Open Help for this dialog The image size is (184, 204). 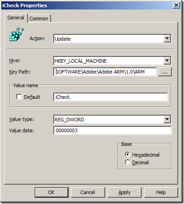(x=161, y=192)
